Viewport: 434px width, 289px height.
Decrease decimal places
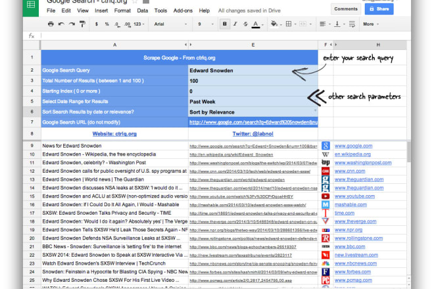coord(117,24)
